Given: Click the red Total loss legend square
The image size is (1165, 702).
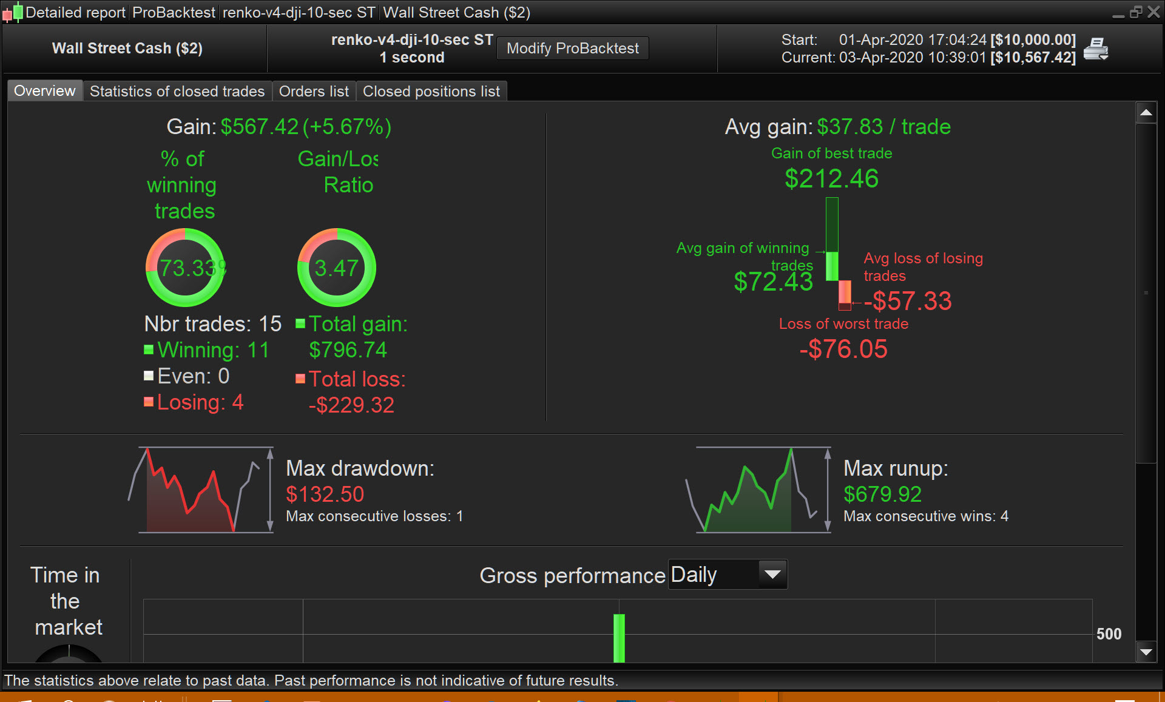Looking at the screenshot, I should [300, 379].
